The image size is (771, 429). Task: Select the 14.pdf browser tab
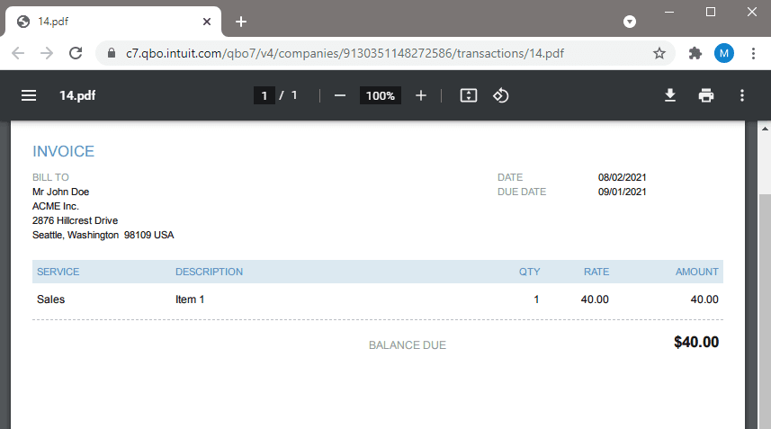(x=108, y=22)
